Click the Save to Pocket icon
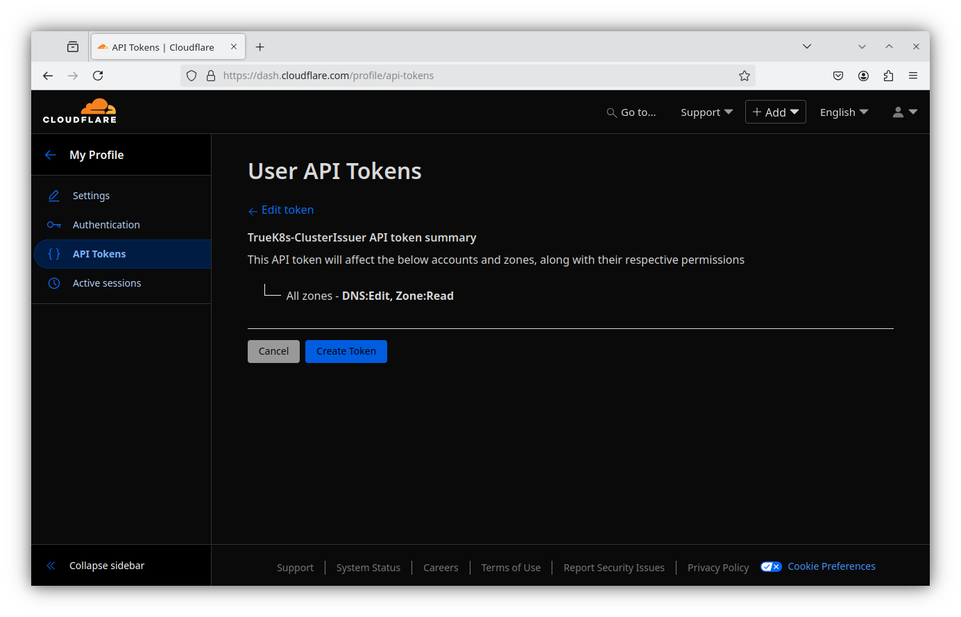Screen dimensions: 961x617 [838, 76]
